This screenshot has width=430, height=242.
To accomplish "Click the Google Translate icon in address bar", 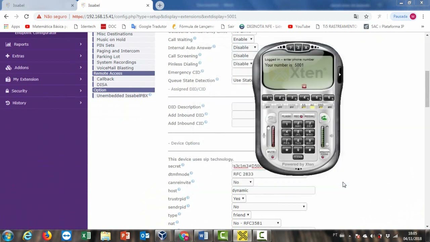I will click(356, 16).
